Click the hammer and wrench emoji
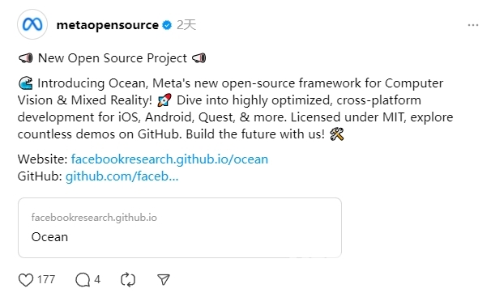The height and width of the screenshot is (297, 491). pos(336,134)
